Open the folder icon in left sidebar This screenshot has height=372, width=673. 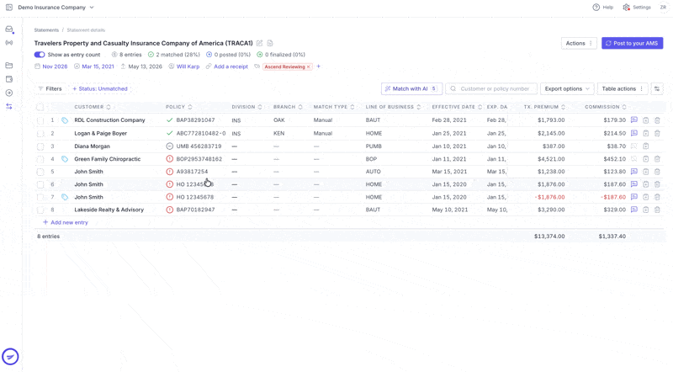[x=9, y=66]
